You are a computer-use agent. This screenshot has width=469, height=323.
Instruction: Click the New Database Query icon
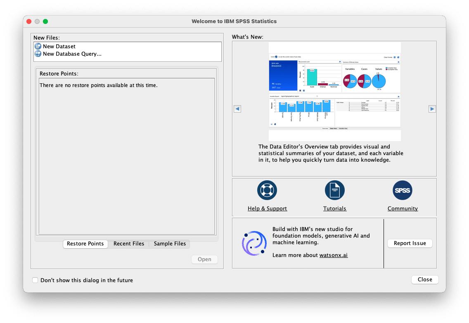point(38,54)
